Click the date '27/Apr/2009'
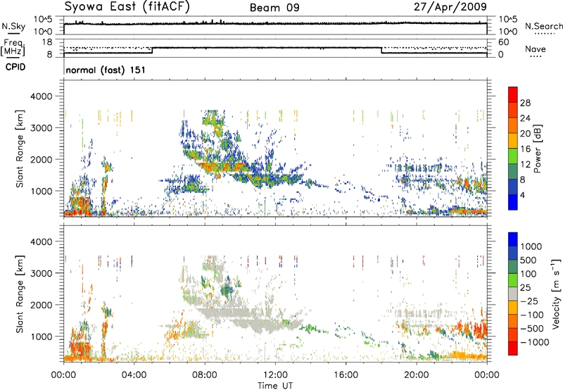Image resolution: width=563 pixels, height=390 pixels. coord(450,7)
